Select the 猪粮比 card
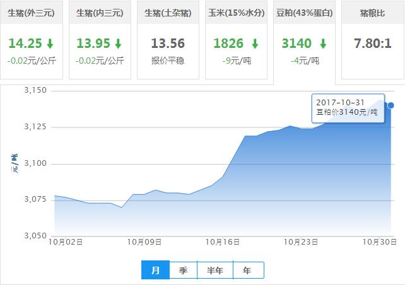The width and height of the screenshot is (405, 285). pyautogui.click(x=373, y=40)
